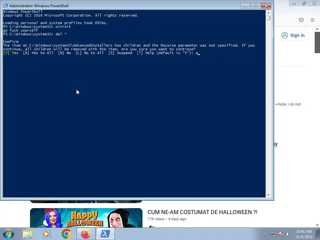Click the PowerShell vertical scrollbar thumb
The width and height of the screenshot is (320, 240).
(x=268, y=18)
